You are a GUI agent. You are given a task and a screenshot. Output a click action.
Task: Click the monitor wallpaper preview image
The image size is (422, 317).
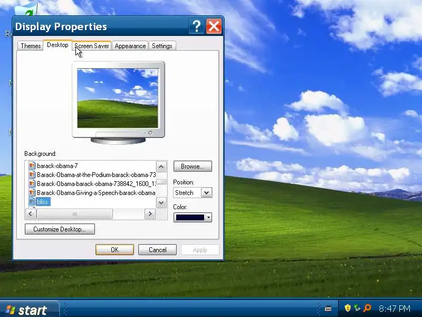coord(118,98)
